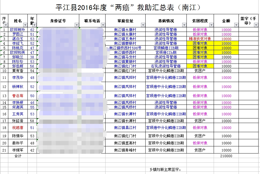Select the 合计 cell
The height and width of the screenshot is (174, 260).
pyautogui.click(x=18, y=156)
